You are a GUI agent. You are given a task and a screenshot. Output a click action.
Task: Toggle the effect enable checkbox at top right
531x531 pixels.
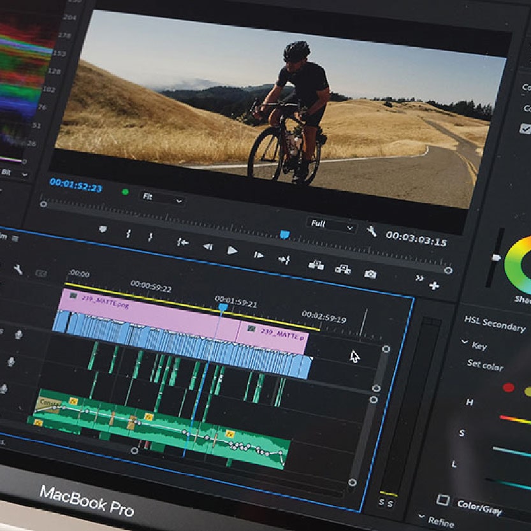click(524, 127)
